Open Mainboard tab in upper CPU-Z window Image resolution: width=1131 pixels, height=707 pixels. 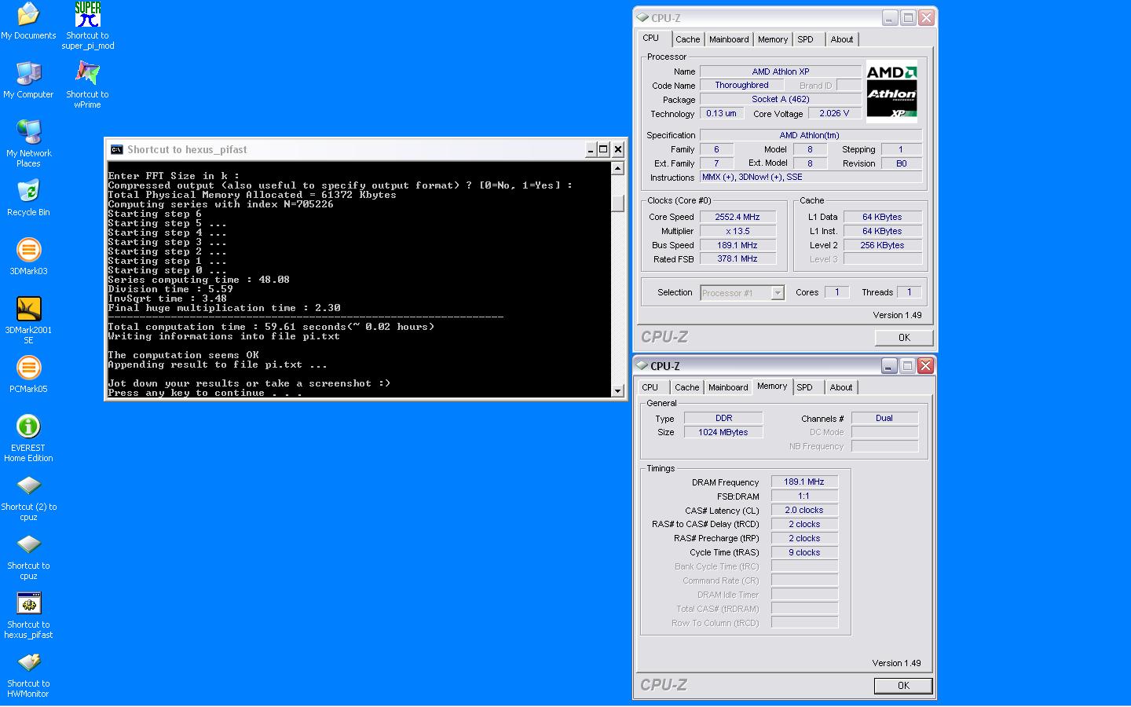(x=729, y=39)
